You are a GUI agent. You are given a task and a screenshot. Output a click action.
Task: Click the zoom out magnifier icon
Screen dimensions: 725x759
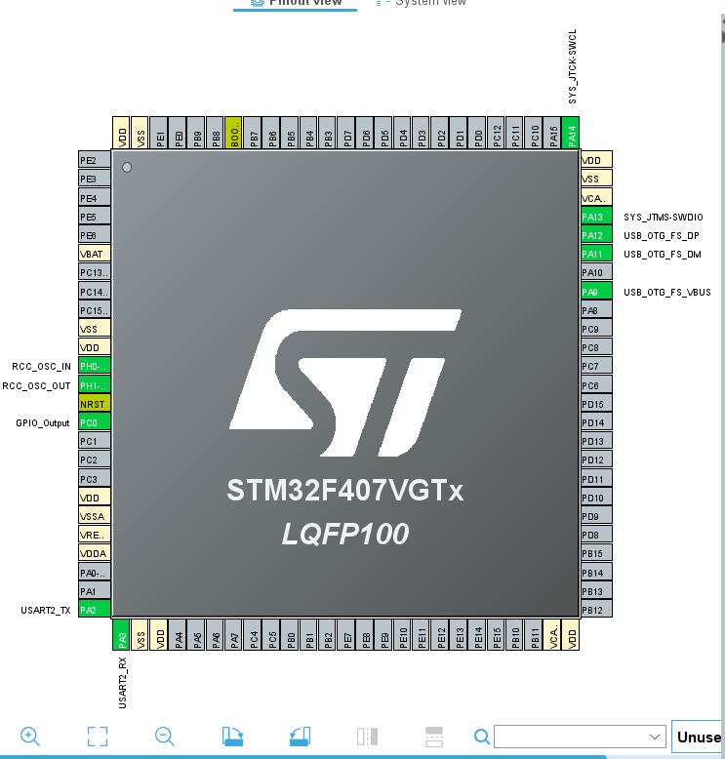coord(165,737)
